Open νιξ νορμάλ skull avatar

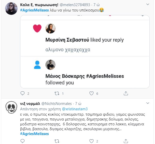(x=10, y=108)
